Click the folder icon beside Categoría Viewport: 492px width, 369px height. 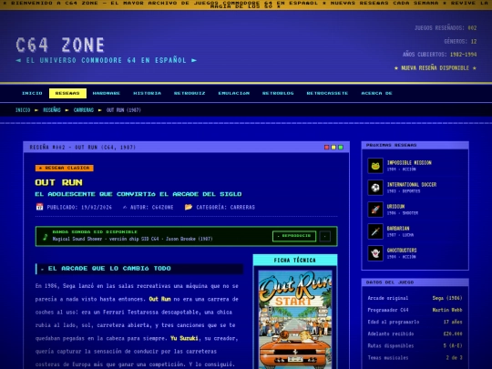189,207
